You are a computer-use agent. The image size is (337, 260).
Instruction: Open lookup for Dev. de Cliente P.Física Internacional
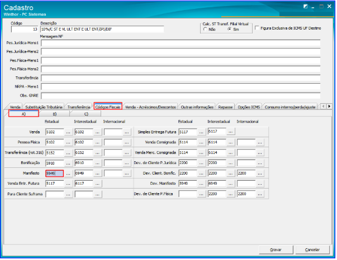[x=260, y=194]
